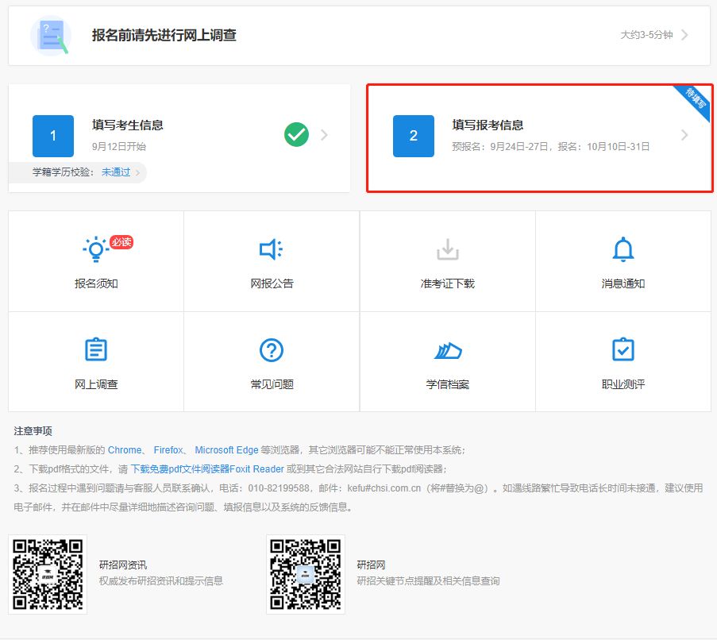Open the 学信档案 icon
717x640 pixels.
click(448, 350)
